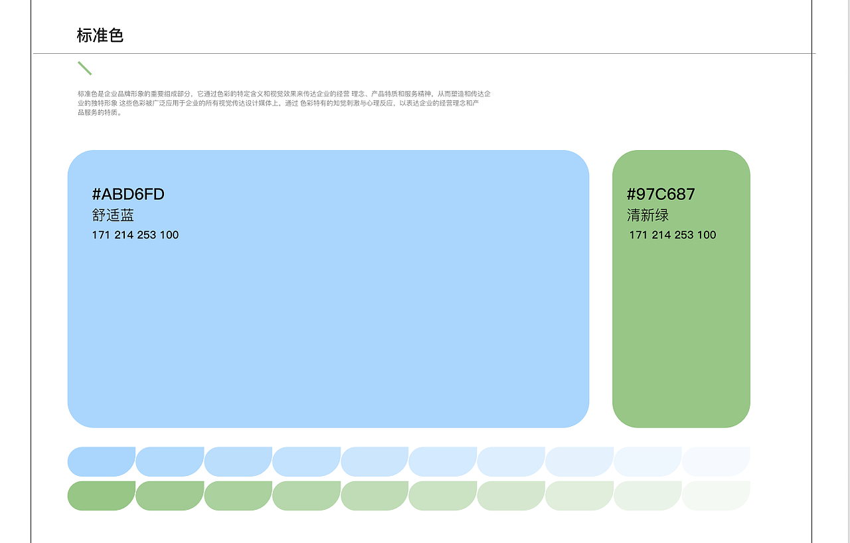The image size is (850, 543).
Task: Pick the second blue tint swatch from left
Action: coord(170,461)
